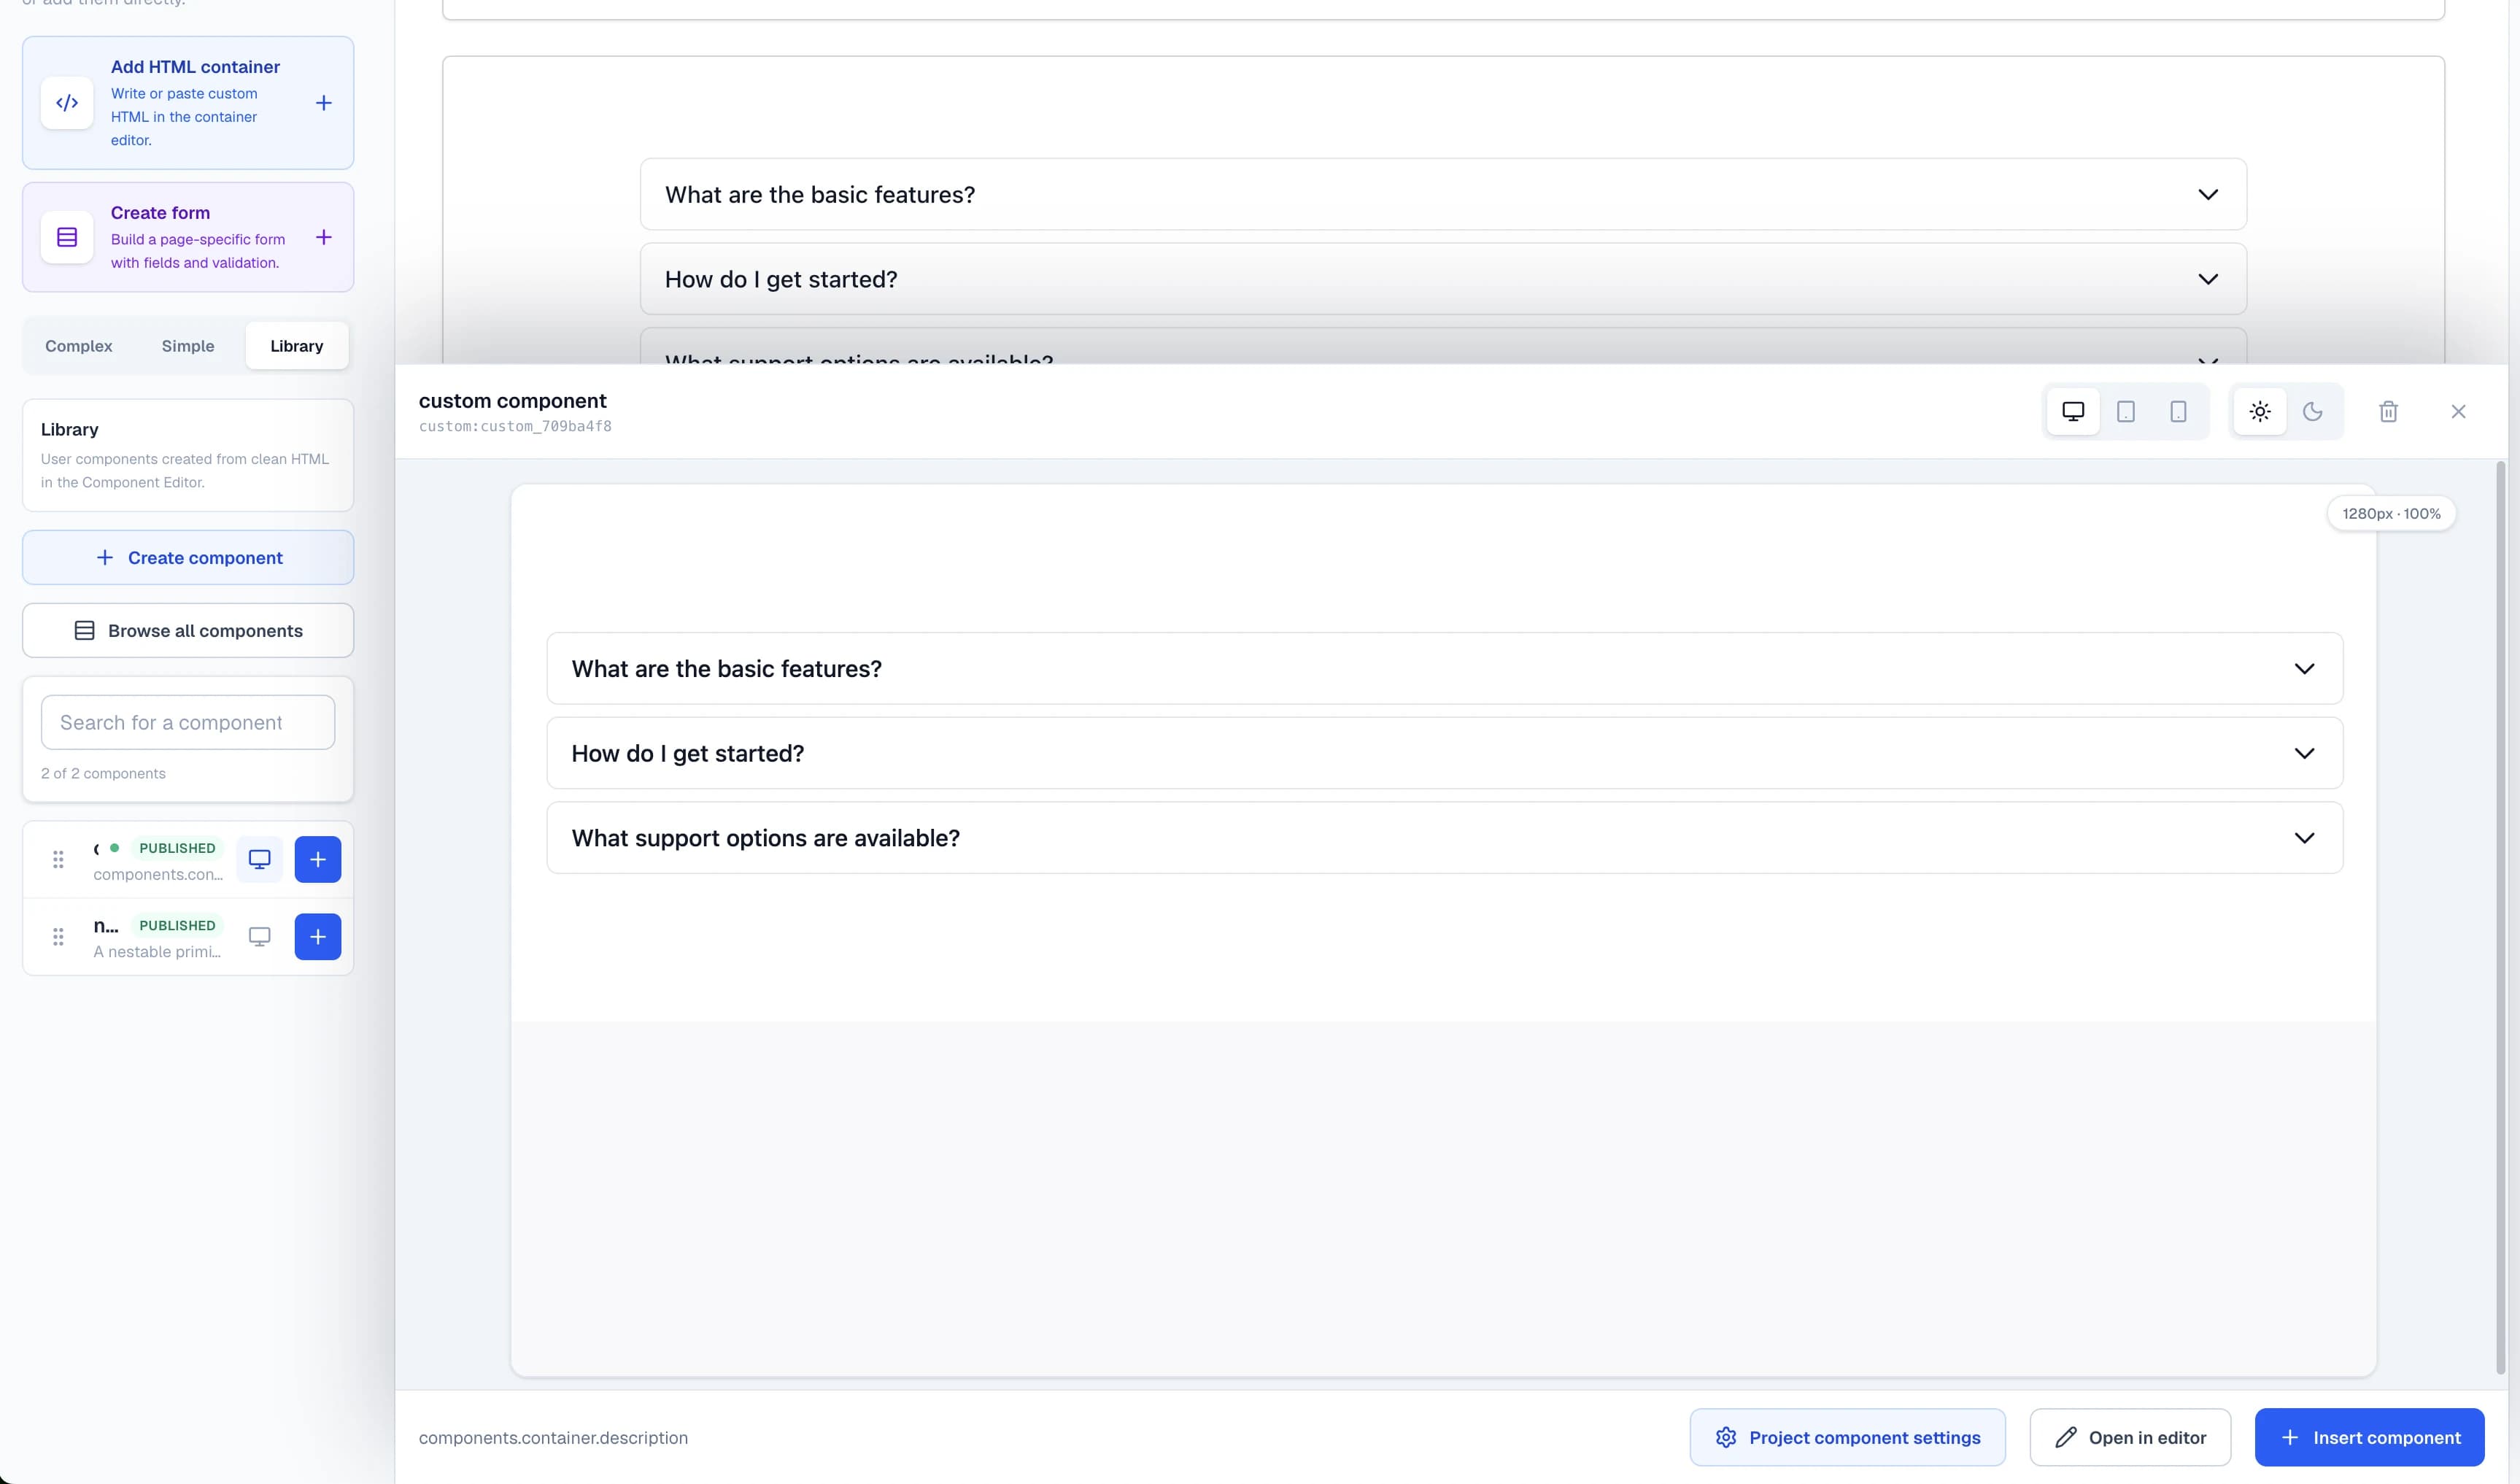The image size is (2520, 1484).
Task: Switch preview to tablet viewport
Action: [x=2126, y=411]
